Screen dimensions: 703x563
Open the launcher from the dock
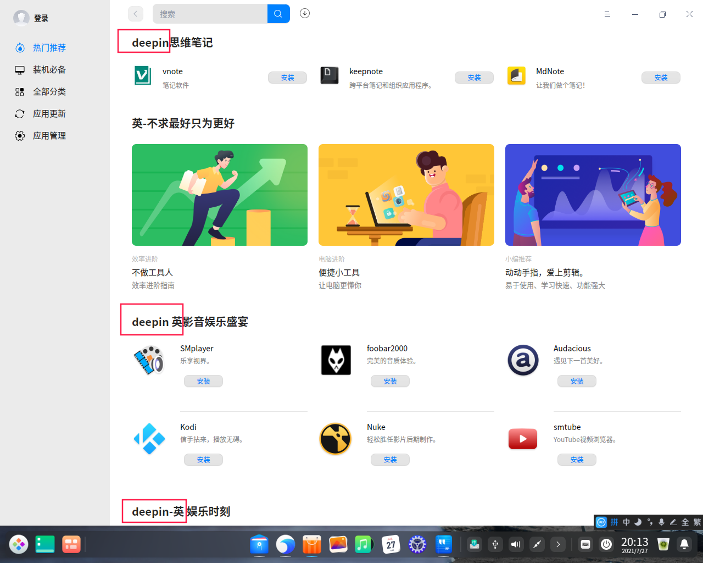19,544
